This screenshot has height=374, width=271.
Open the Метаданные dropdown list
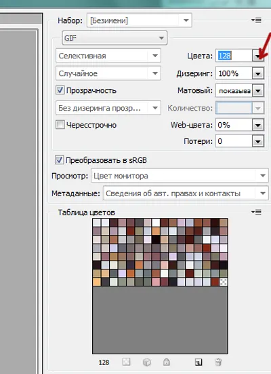tap(186, 193)
